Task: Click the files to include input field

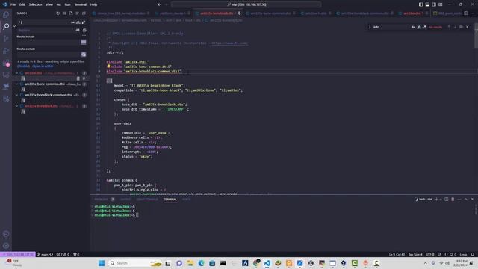Action: tap(49, 42)
